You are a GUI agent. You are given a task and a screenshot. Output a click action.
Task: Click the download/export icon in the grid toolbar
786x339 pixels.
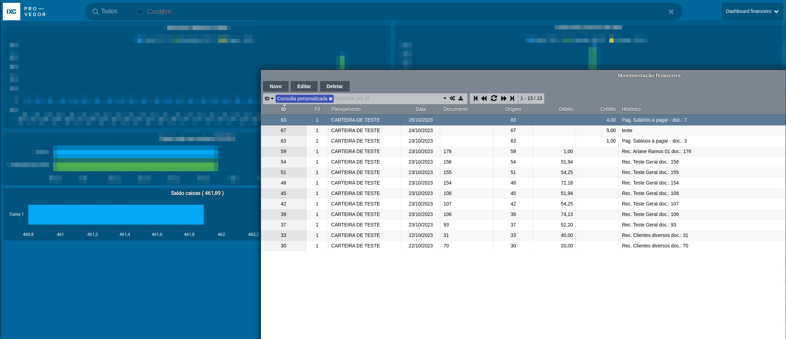(461, 99)
